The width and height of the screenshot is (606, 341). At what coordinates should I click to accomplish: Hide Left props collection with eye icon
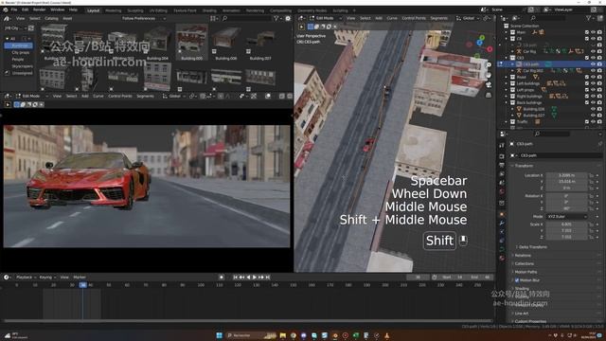594,90
